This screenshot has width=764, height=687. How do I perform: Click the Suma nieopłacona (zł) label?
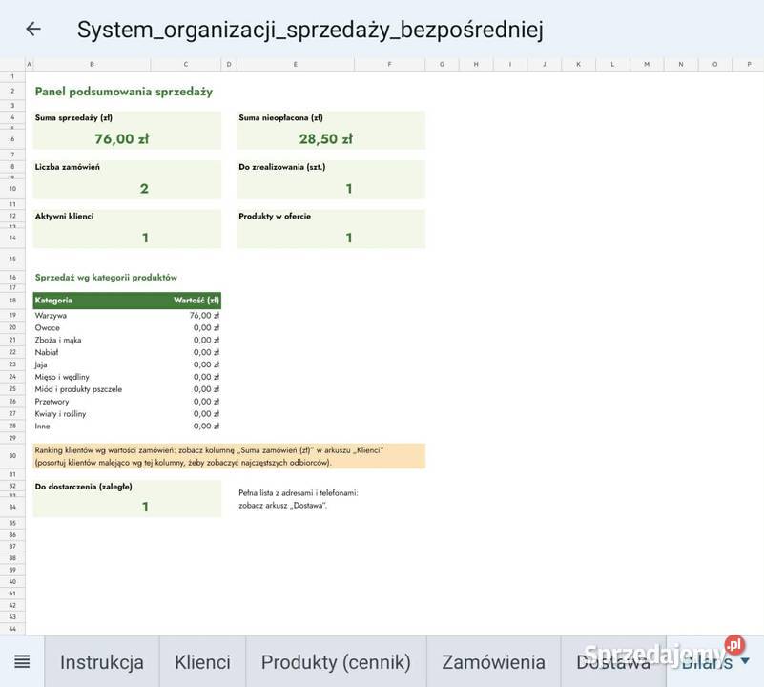tap(280, 117)
